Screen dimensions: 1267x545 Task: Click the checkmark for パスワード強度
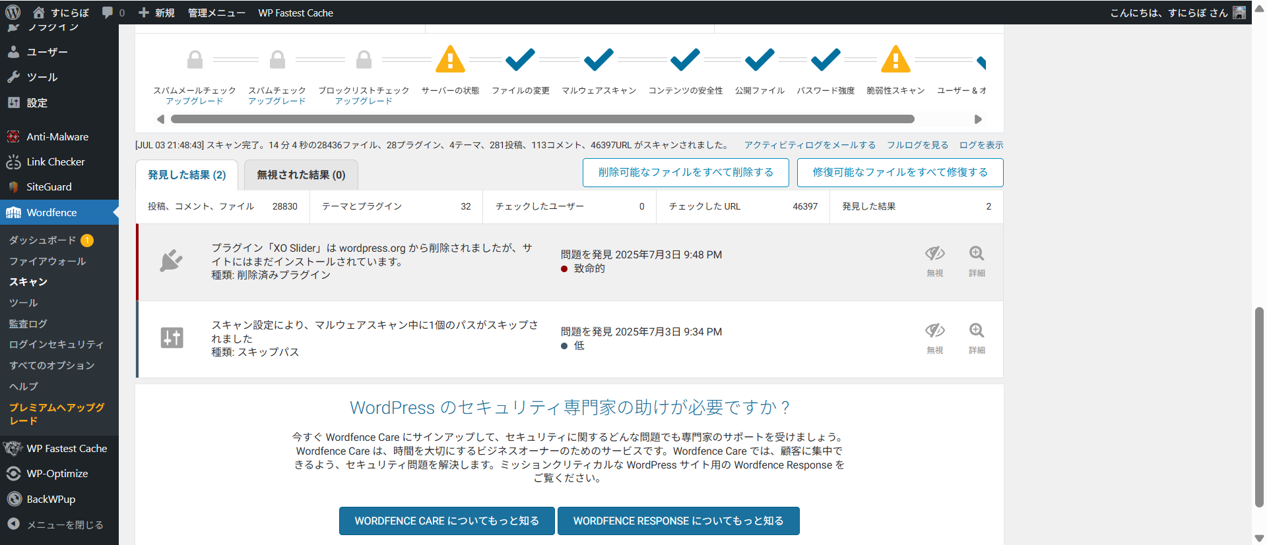click(x=826, y=59)
